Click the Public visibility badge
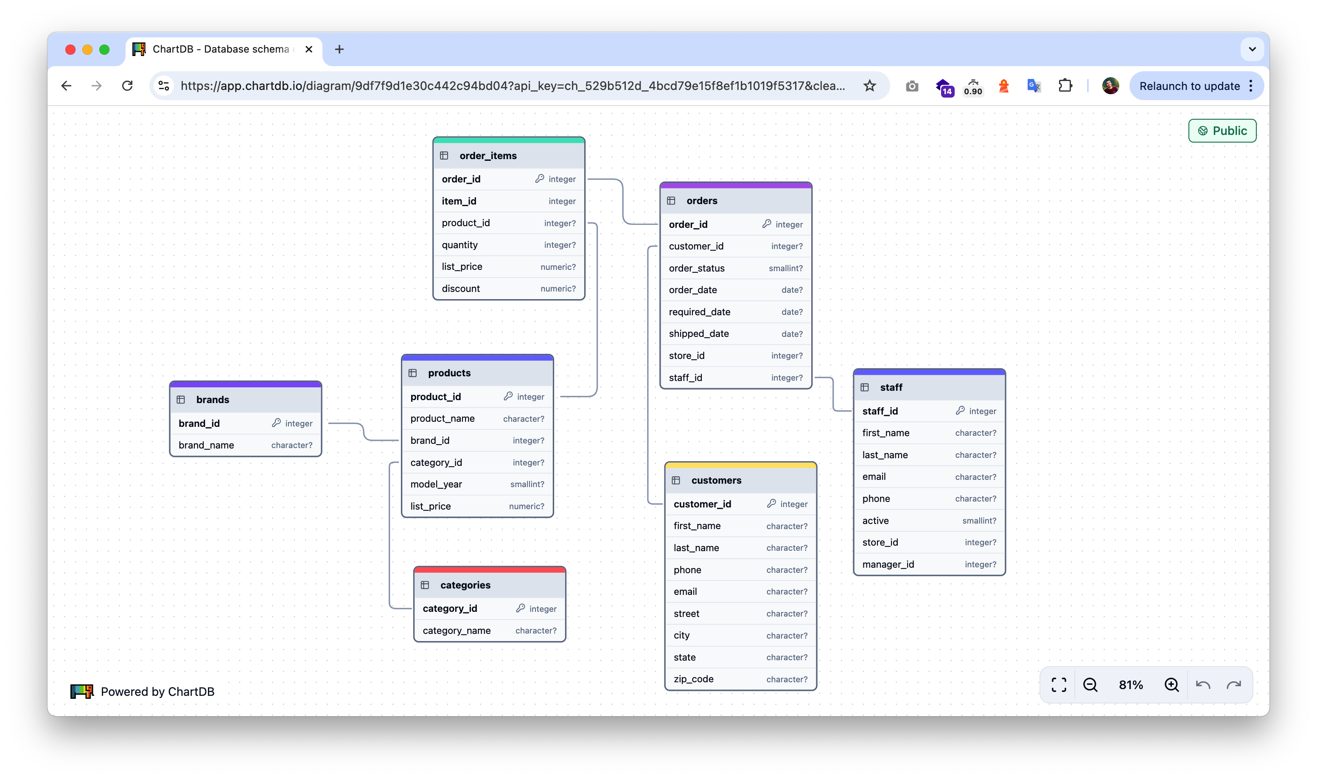Image resolution: width=1317 pixels, height=779 pixels. [1222, 131]
